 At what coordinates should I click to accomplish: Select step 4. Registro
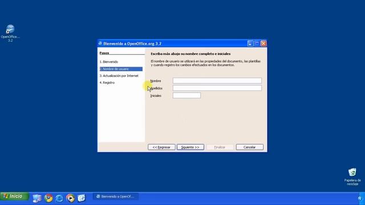[107, 83]
